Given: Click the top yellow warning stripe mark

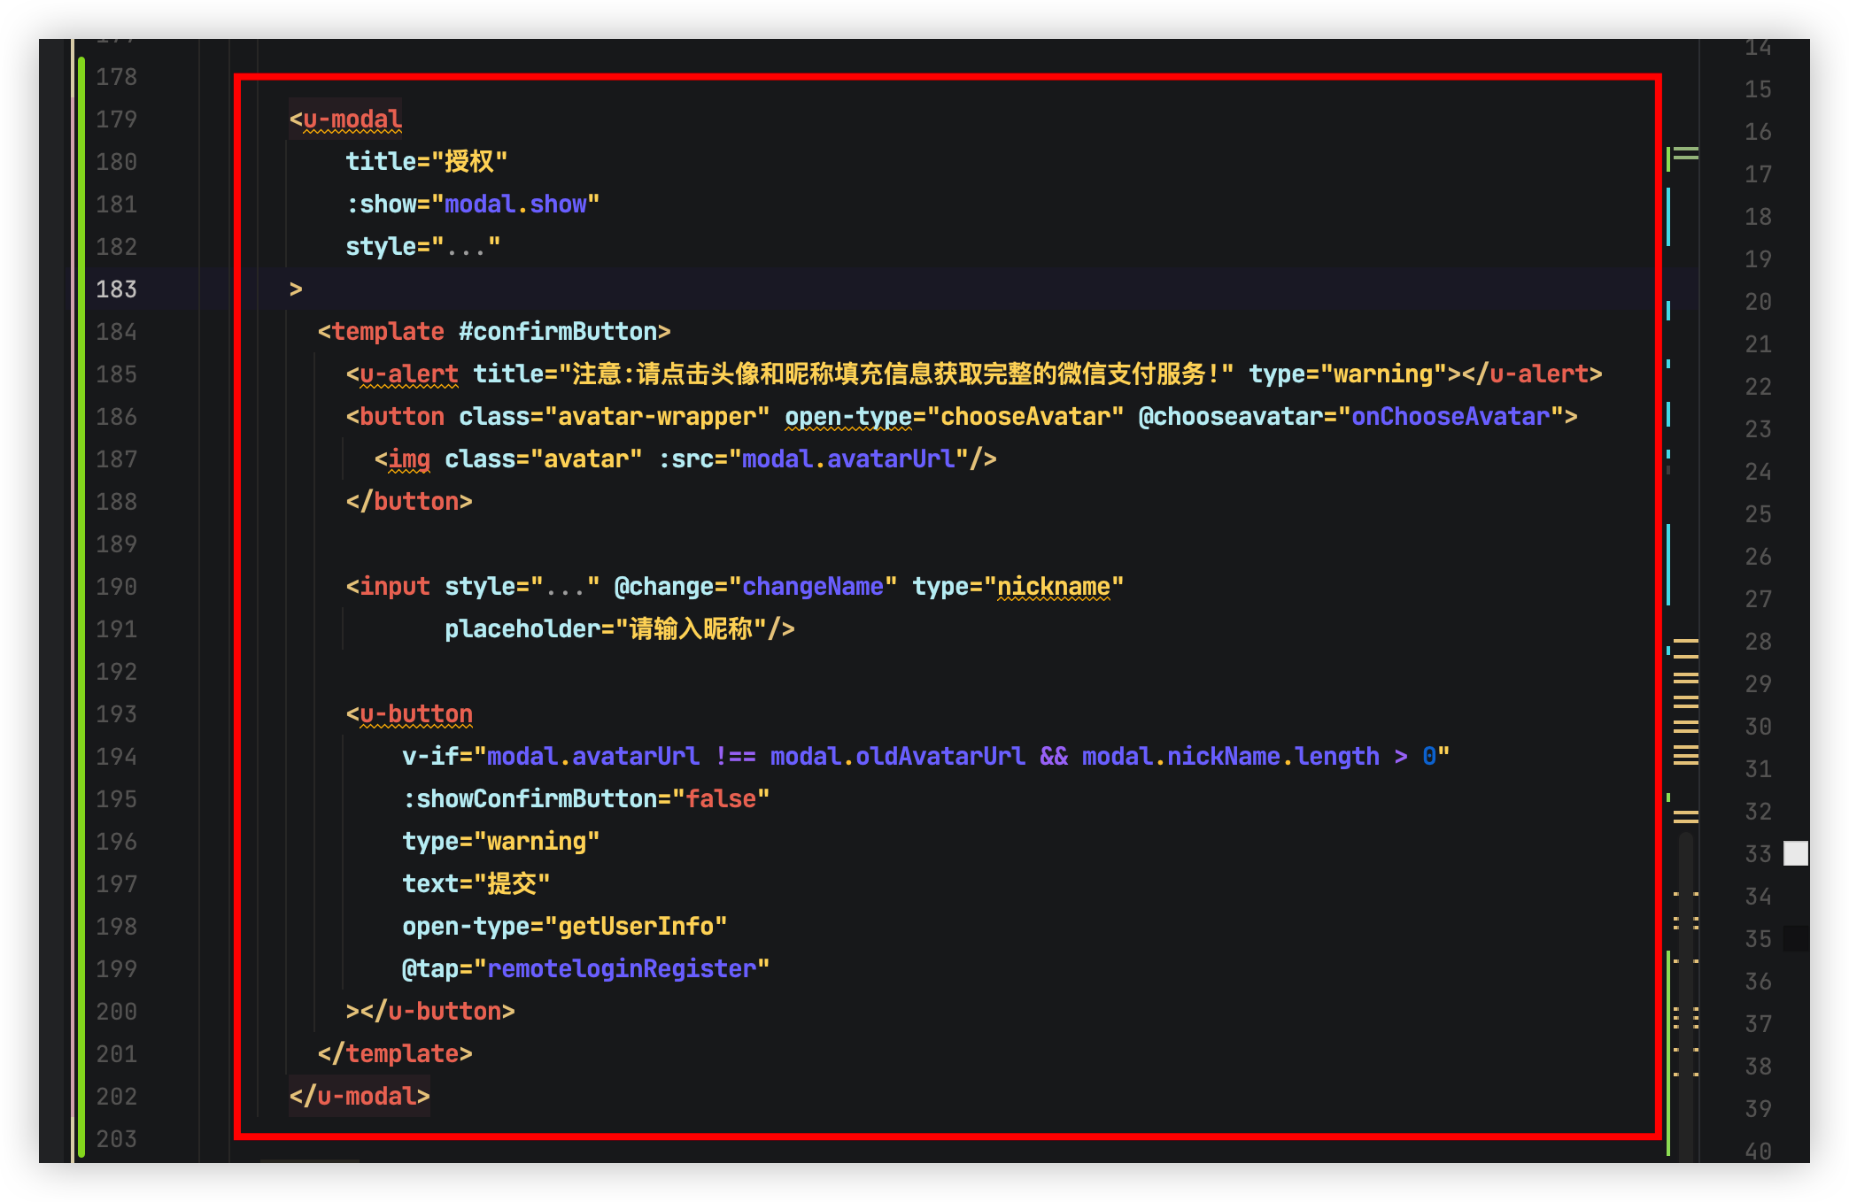Looking at the screenshot, I should 1686,640.
